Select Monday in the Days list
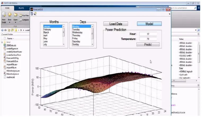This screenshot has height=117, width=202. (x=82, y=26)
